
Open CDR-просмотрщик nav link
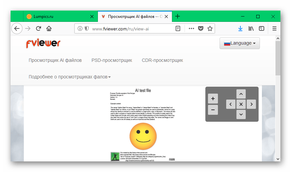point(162,60)
